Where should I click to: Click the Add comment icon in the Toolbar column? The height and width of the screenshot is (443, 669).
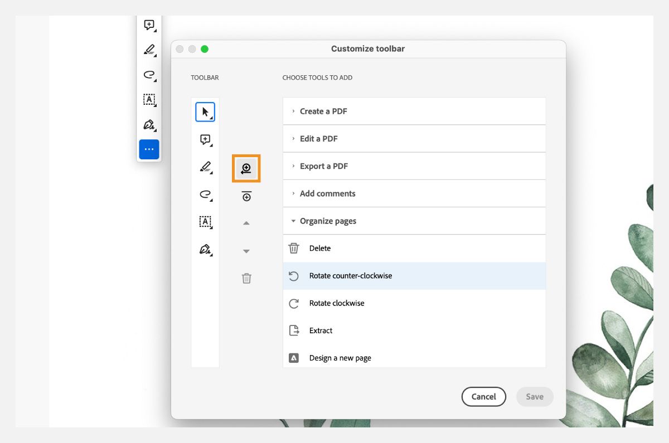point(205,140)
